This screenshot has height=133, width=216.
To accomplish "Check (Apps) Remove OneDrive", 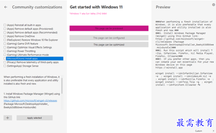I will pyautogui.click(x=5, y=36).
